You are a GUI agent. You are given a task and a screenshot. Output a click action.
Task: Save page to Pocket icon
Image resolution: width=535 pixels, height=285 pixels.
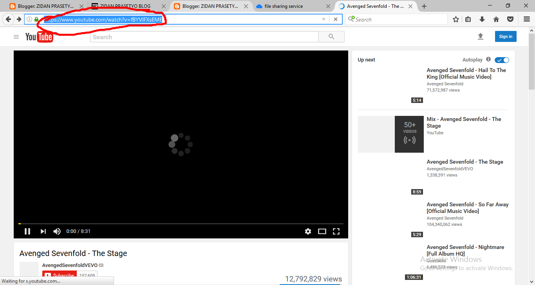coord(510,19)
